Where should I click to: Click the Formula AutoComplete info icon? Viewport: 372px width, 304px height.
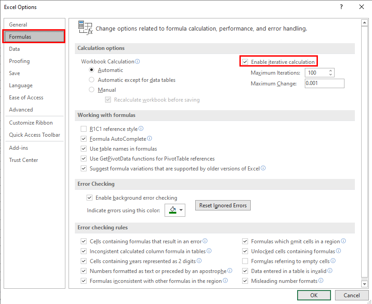coord(149,139)
